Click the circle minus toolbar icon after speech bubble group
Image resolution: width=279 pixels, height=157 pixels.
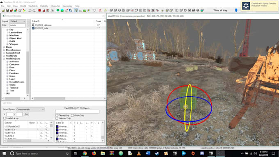click(119, 10)
